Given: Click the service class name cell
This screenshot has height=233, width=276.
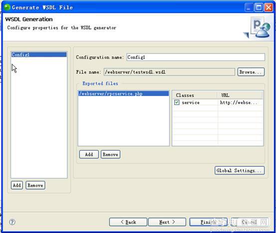Looking at the screenshot, I should [x=191, y=102].
